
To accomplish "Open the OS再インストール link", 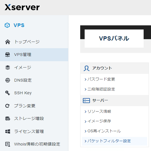I will (x=104, y=131).
